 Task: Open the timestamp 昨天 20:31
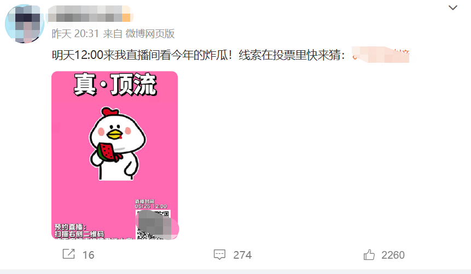click(75, 34)
